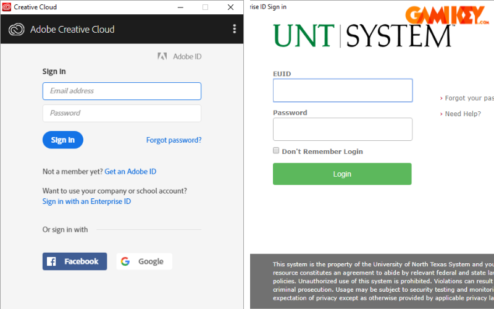Sign in with the Facebook button

pyautogui.click(x=75, y=261)
